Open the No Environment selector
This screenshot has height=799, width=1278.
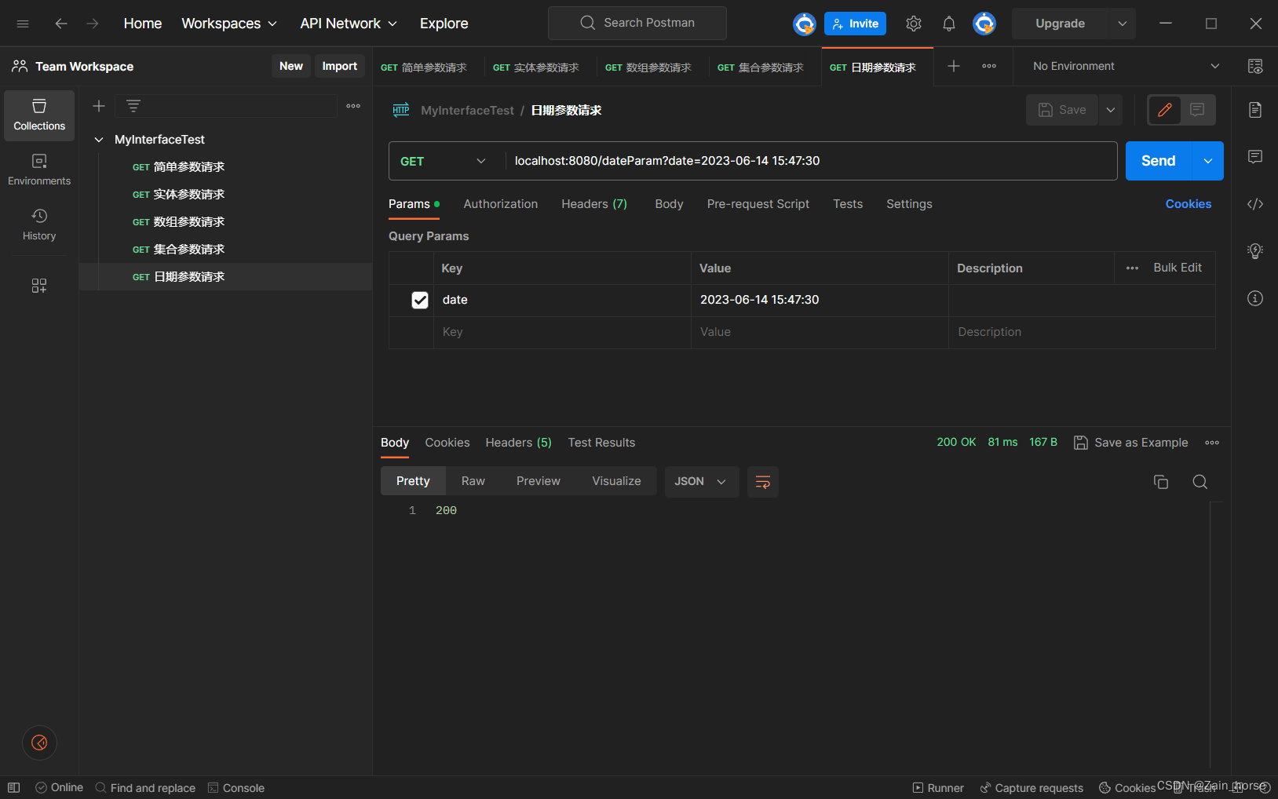[1126, 66]
